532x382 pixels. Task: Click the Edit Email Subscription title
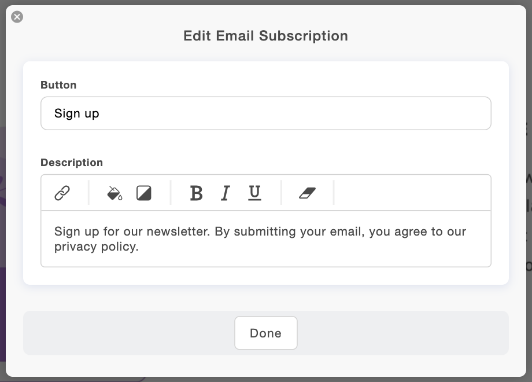click(265, 36)
